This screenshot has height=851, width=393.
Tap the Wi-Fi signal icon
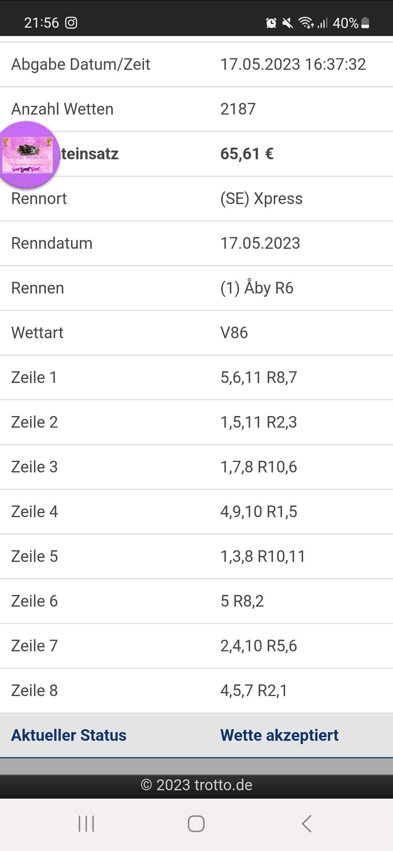(306, 23)
